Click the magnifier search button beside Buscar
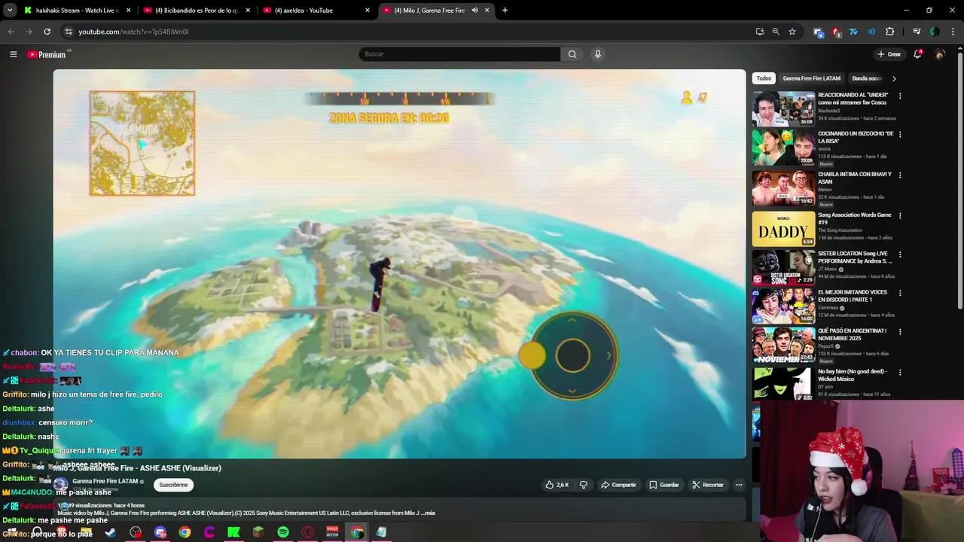This screenshot has width=964, height=542. (x=572, y=54)
